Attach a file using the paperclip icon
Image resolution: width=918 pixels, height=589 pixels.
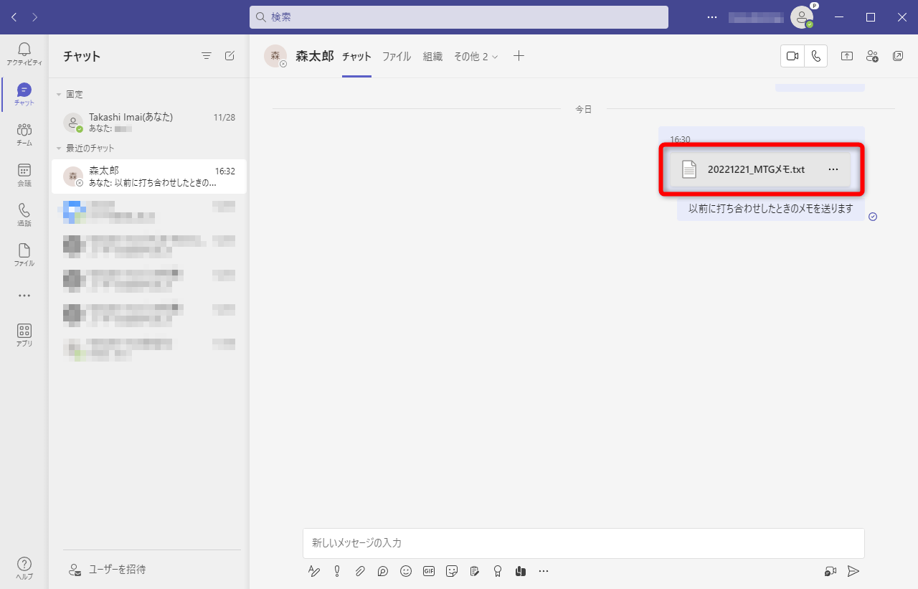(360, 571)
